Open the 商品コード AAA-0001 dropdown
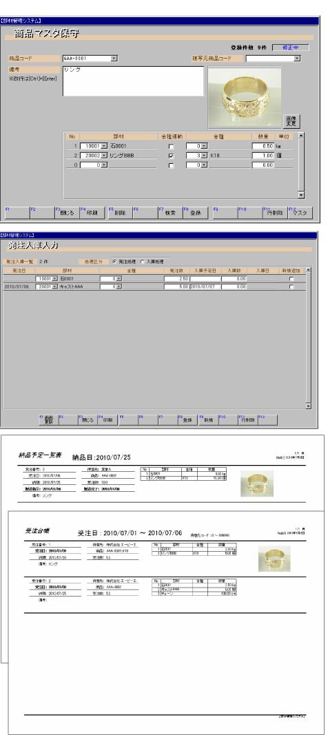This screenshot has width=328, height=735. pyautogui.click(x=114, y=59)
